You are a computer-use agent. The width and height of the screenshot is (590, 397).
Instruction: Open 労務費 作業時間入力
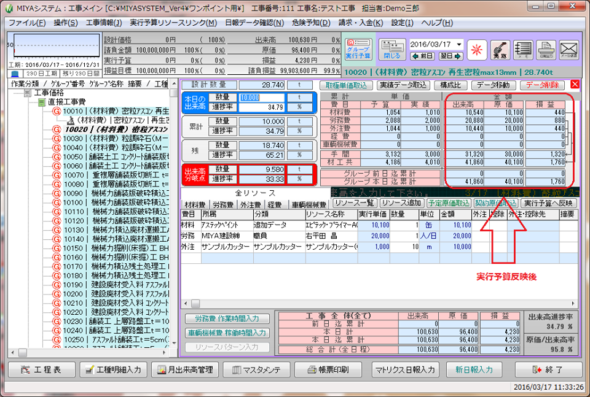pyautogui.click(x=227, y=319)
